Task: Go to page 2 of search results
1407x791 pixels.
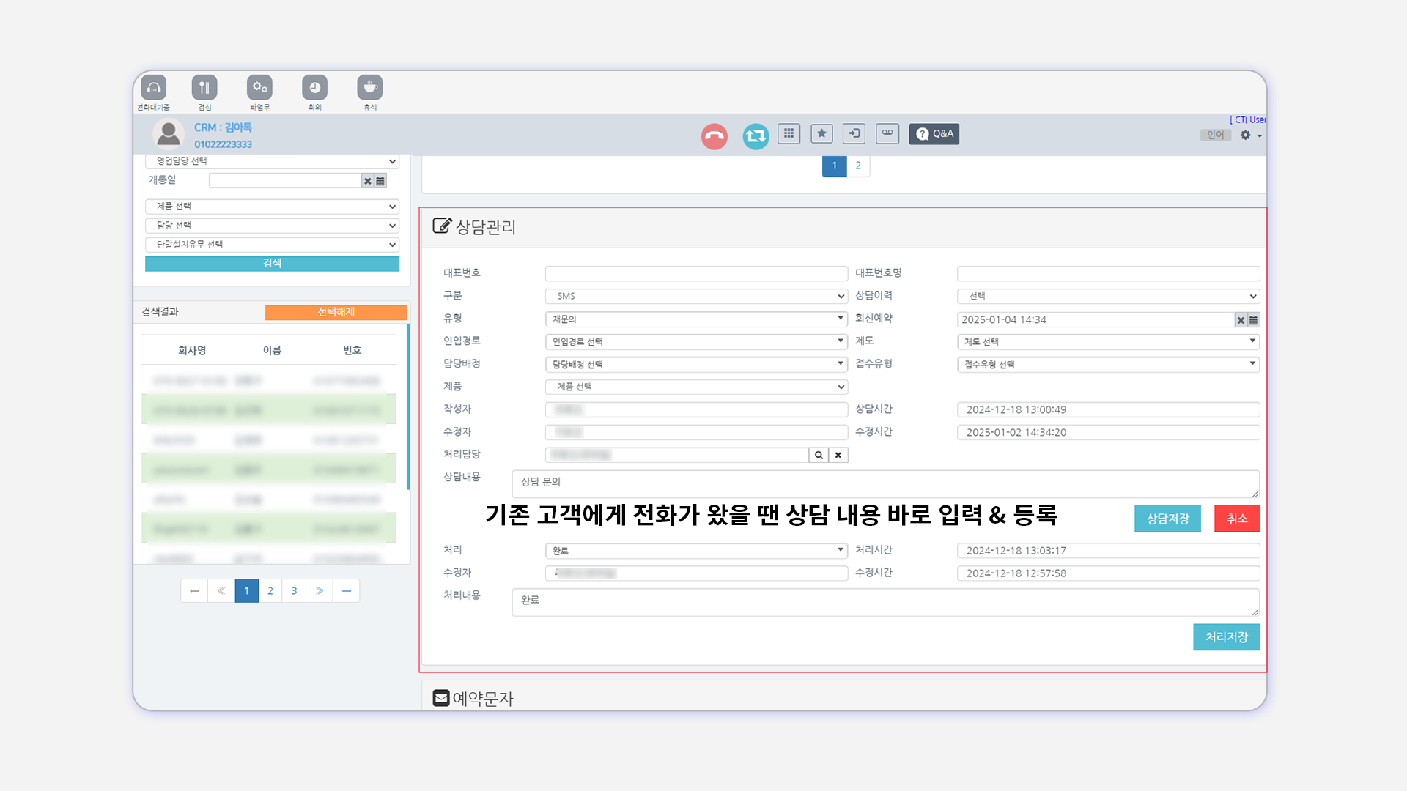Action: [270, 590]
